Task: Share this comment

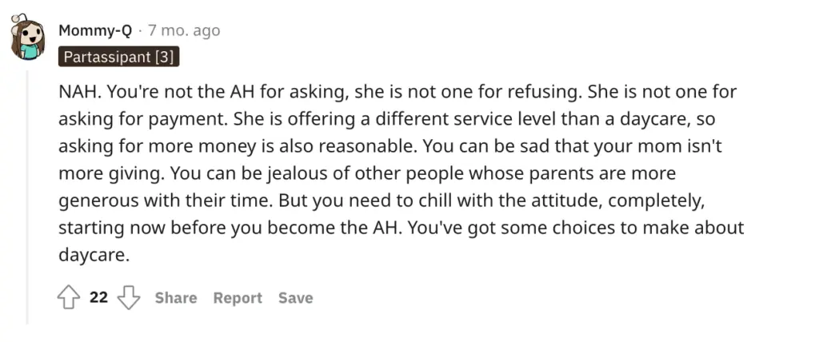Action: [176, 298]
